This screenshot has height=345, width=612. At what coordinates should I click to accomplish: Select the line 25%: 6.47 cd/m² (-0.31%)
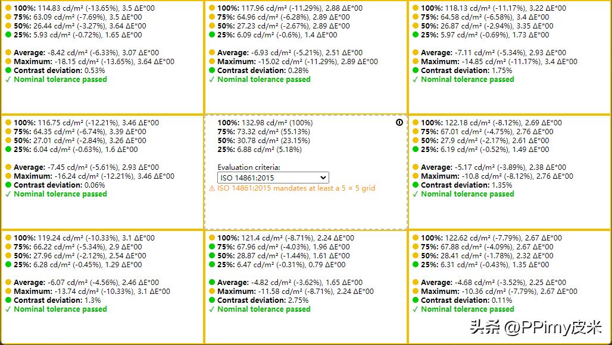click(282, 265)
